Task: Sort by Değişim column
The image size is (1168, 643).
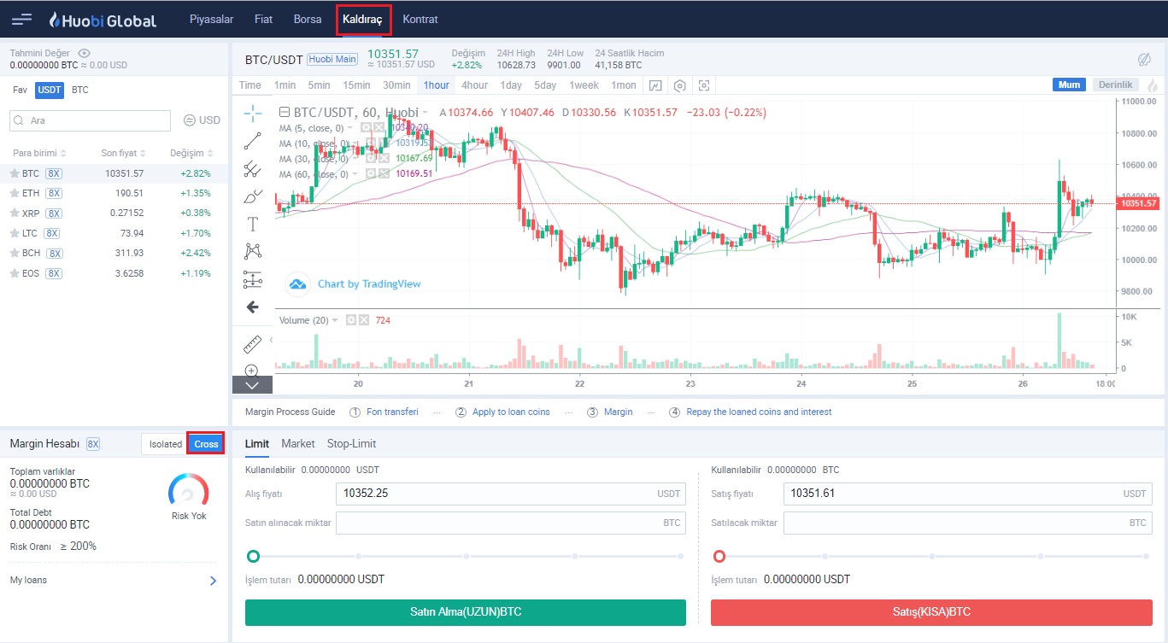Action: tap(191, 153)
